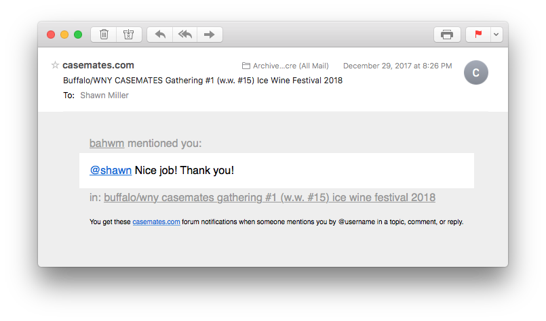
Task: Print the email using the printer icon
Action: (447, 35)
